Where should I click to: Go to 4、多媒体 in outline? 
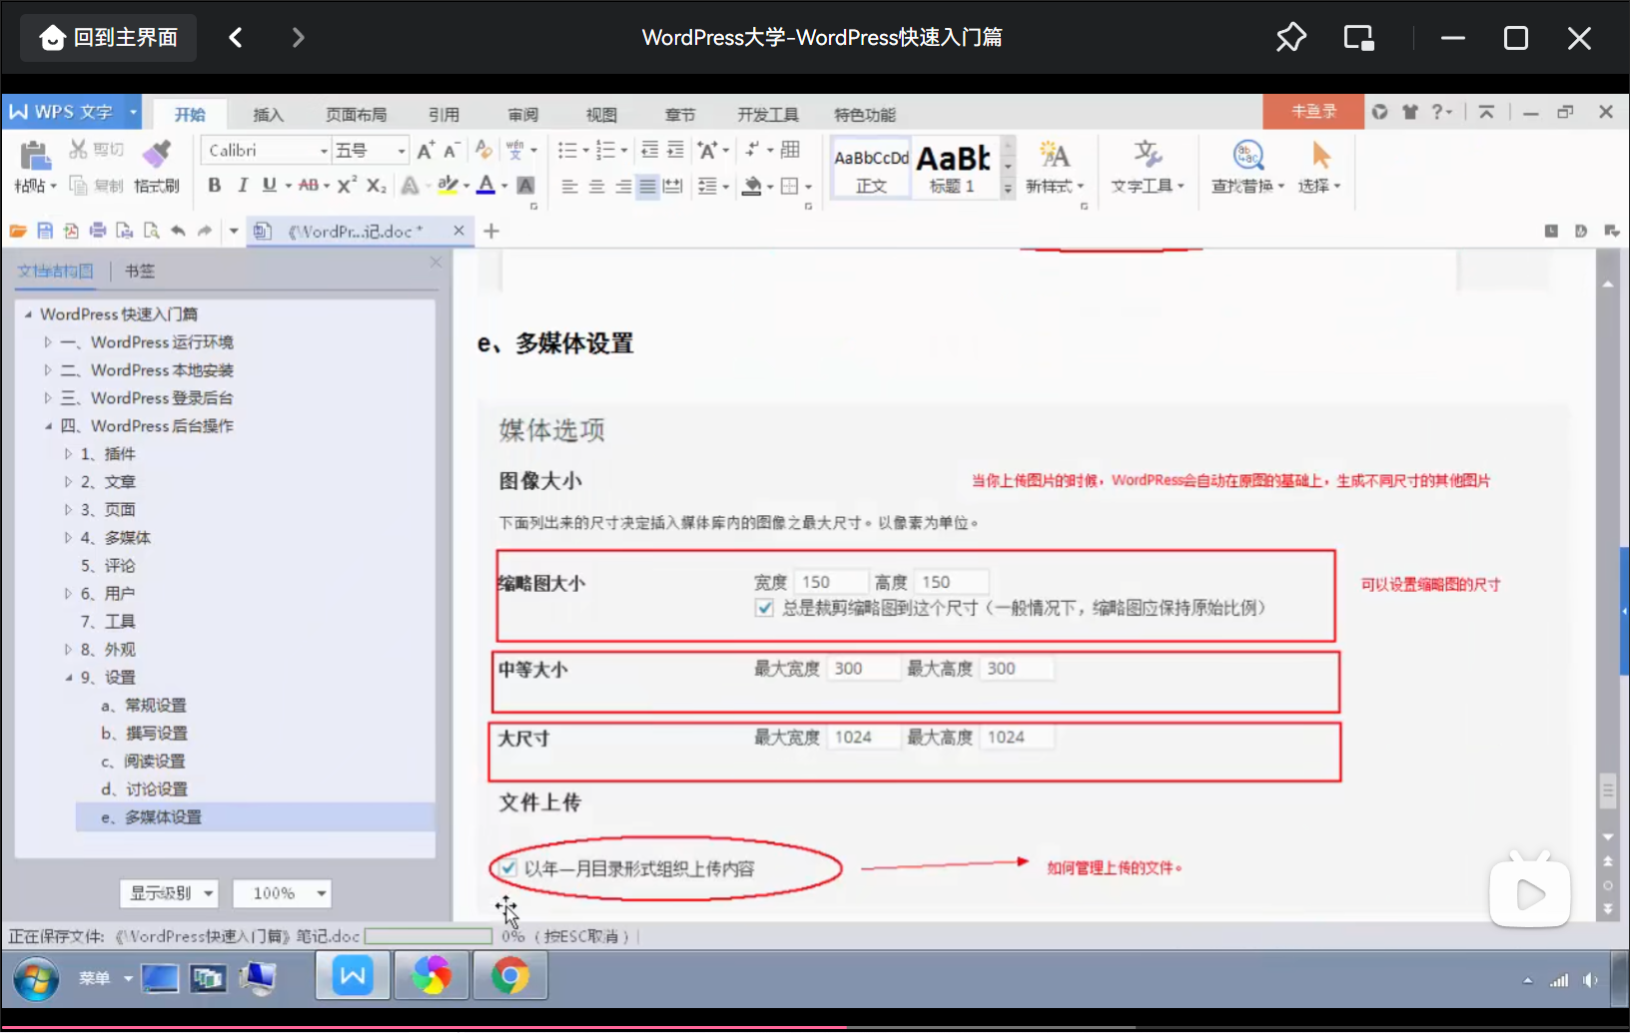(x=116, y=538)
